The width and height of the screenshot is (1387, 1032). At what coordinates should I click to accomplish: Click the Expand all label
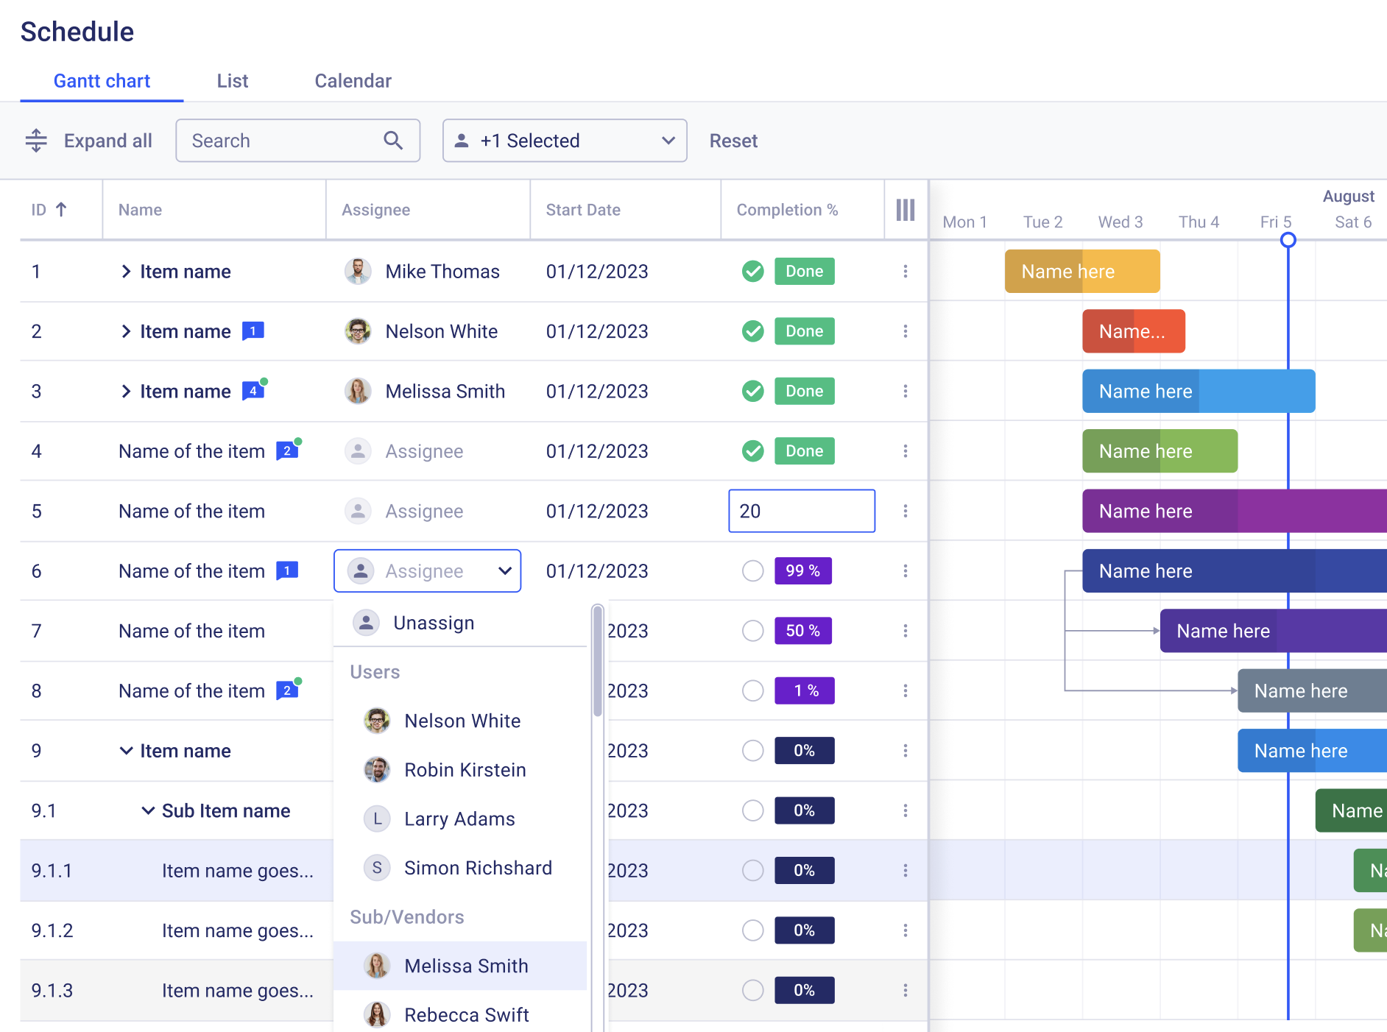click(x=108, y=141)
